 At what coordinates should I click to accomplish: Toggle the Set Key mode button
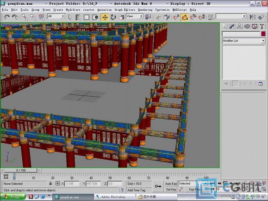(171, 189)
